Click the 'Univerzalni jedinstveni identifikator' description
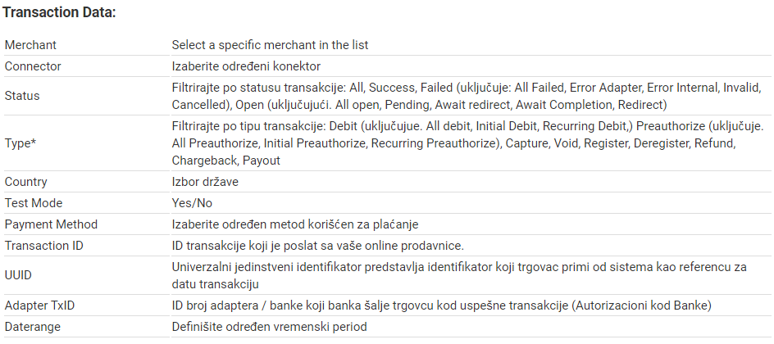 (459, 275)
